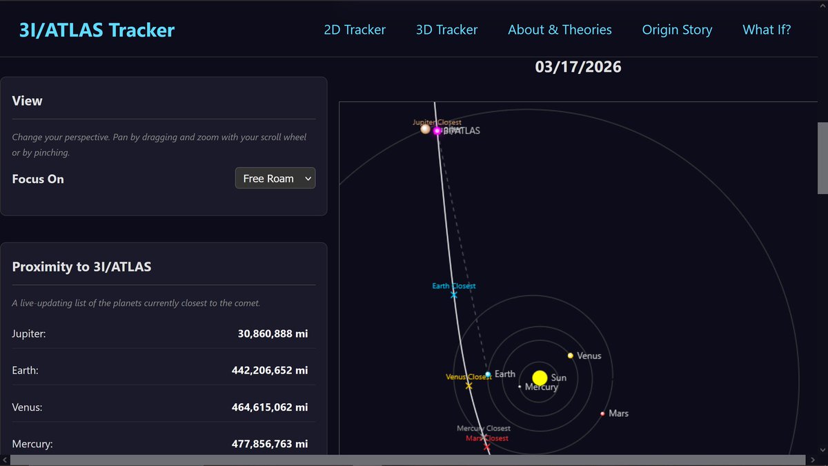Viewport: 828px width, 466px height.
Task: Select the Earth planet dot
Action: pyautogui.click(x=488, y=374)
